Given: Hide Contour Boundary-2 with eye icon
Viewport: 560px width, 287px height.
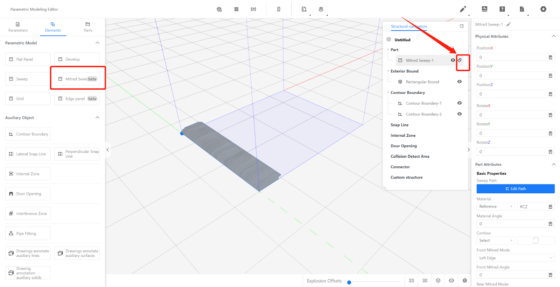Looking at the screenshot, I should [x=460, y=114].
